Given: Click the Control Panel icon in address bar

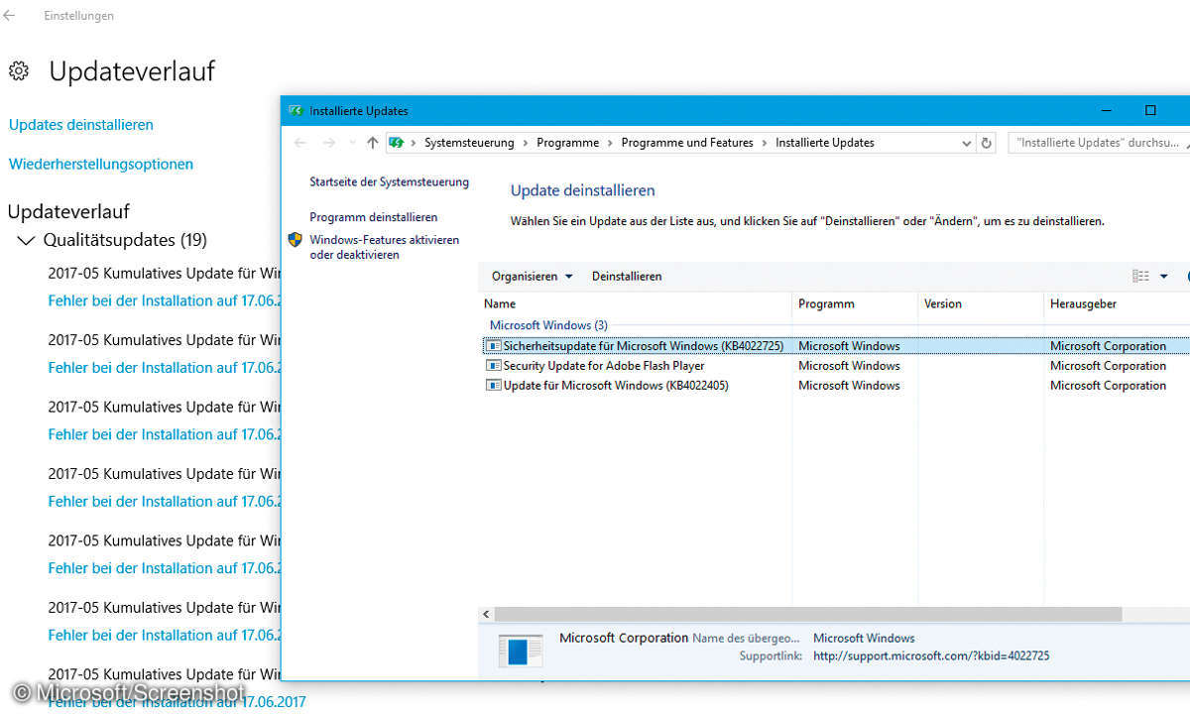Looking at the screenshot, I should pos(397,143).
